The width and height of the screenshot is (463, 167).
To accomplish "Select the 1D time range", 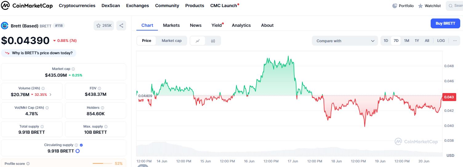I will pyautogui.click(x=386, y=41).
